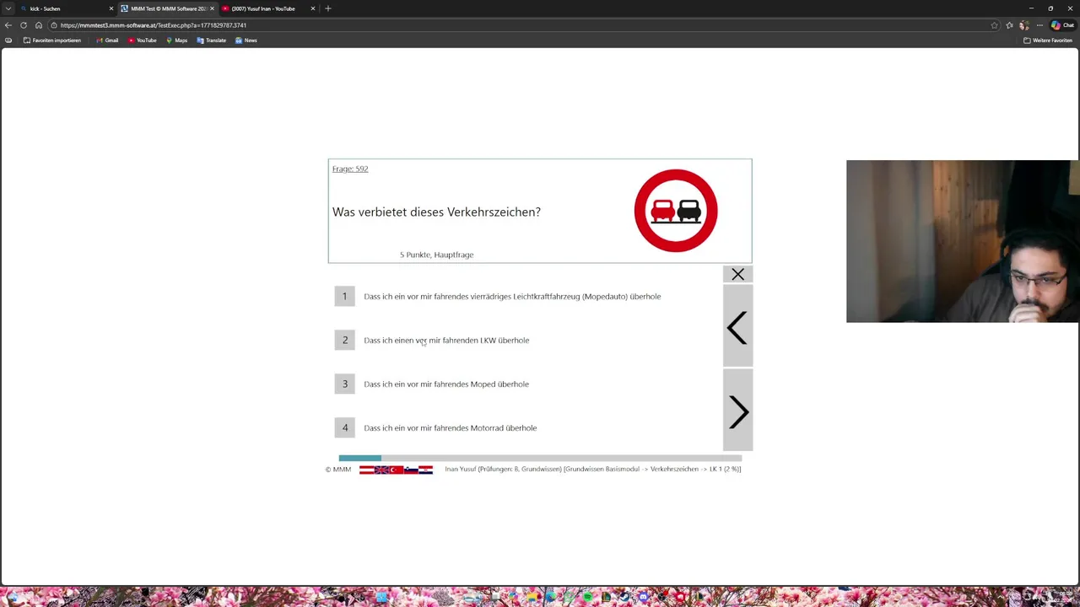Switch to the MMM Test tab
The image size is (1080, 607).
click(167, 8)
